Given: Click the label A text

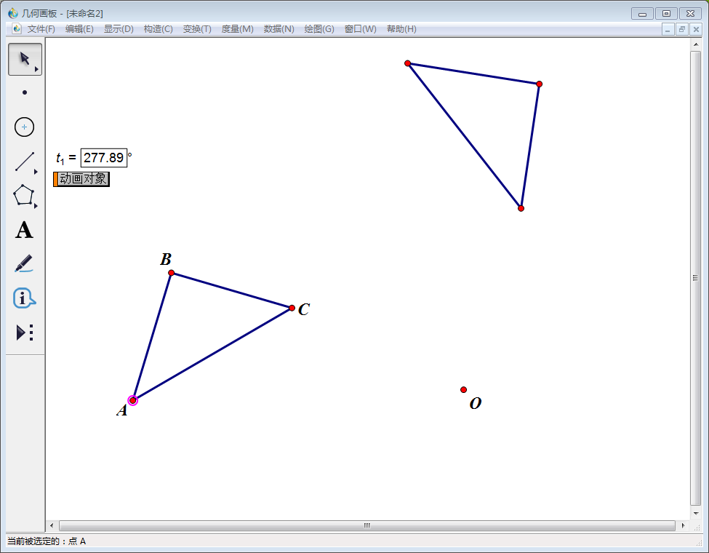Looking at the screenshot, I should coord(122,410).
